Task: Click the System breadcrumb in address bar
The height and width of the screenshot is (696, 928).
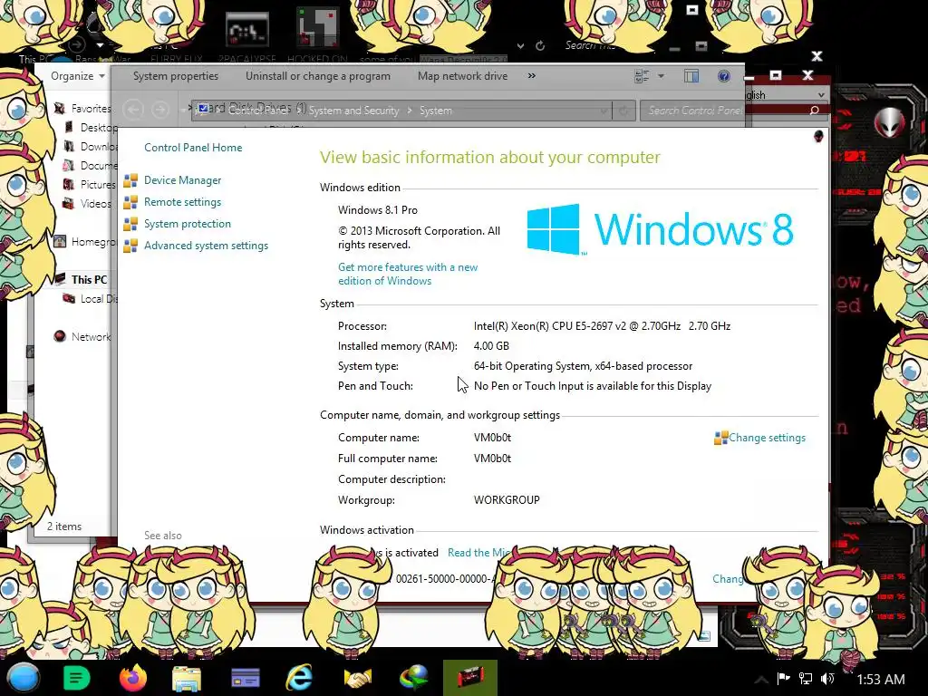Action: coord(436,111)
